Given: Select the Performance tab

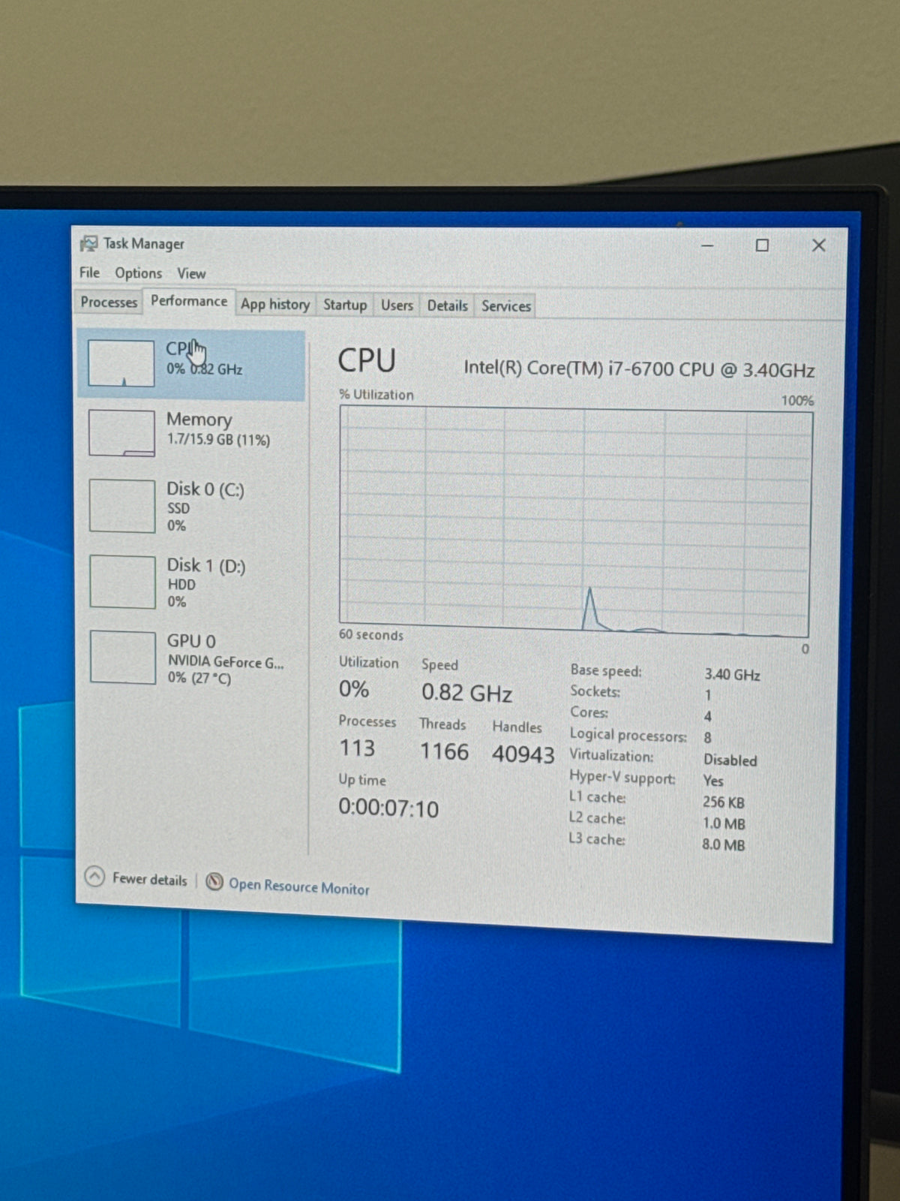Looking at the screenshot, I should [189, 301].
